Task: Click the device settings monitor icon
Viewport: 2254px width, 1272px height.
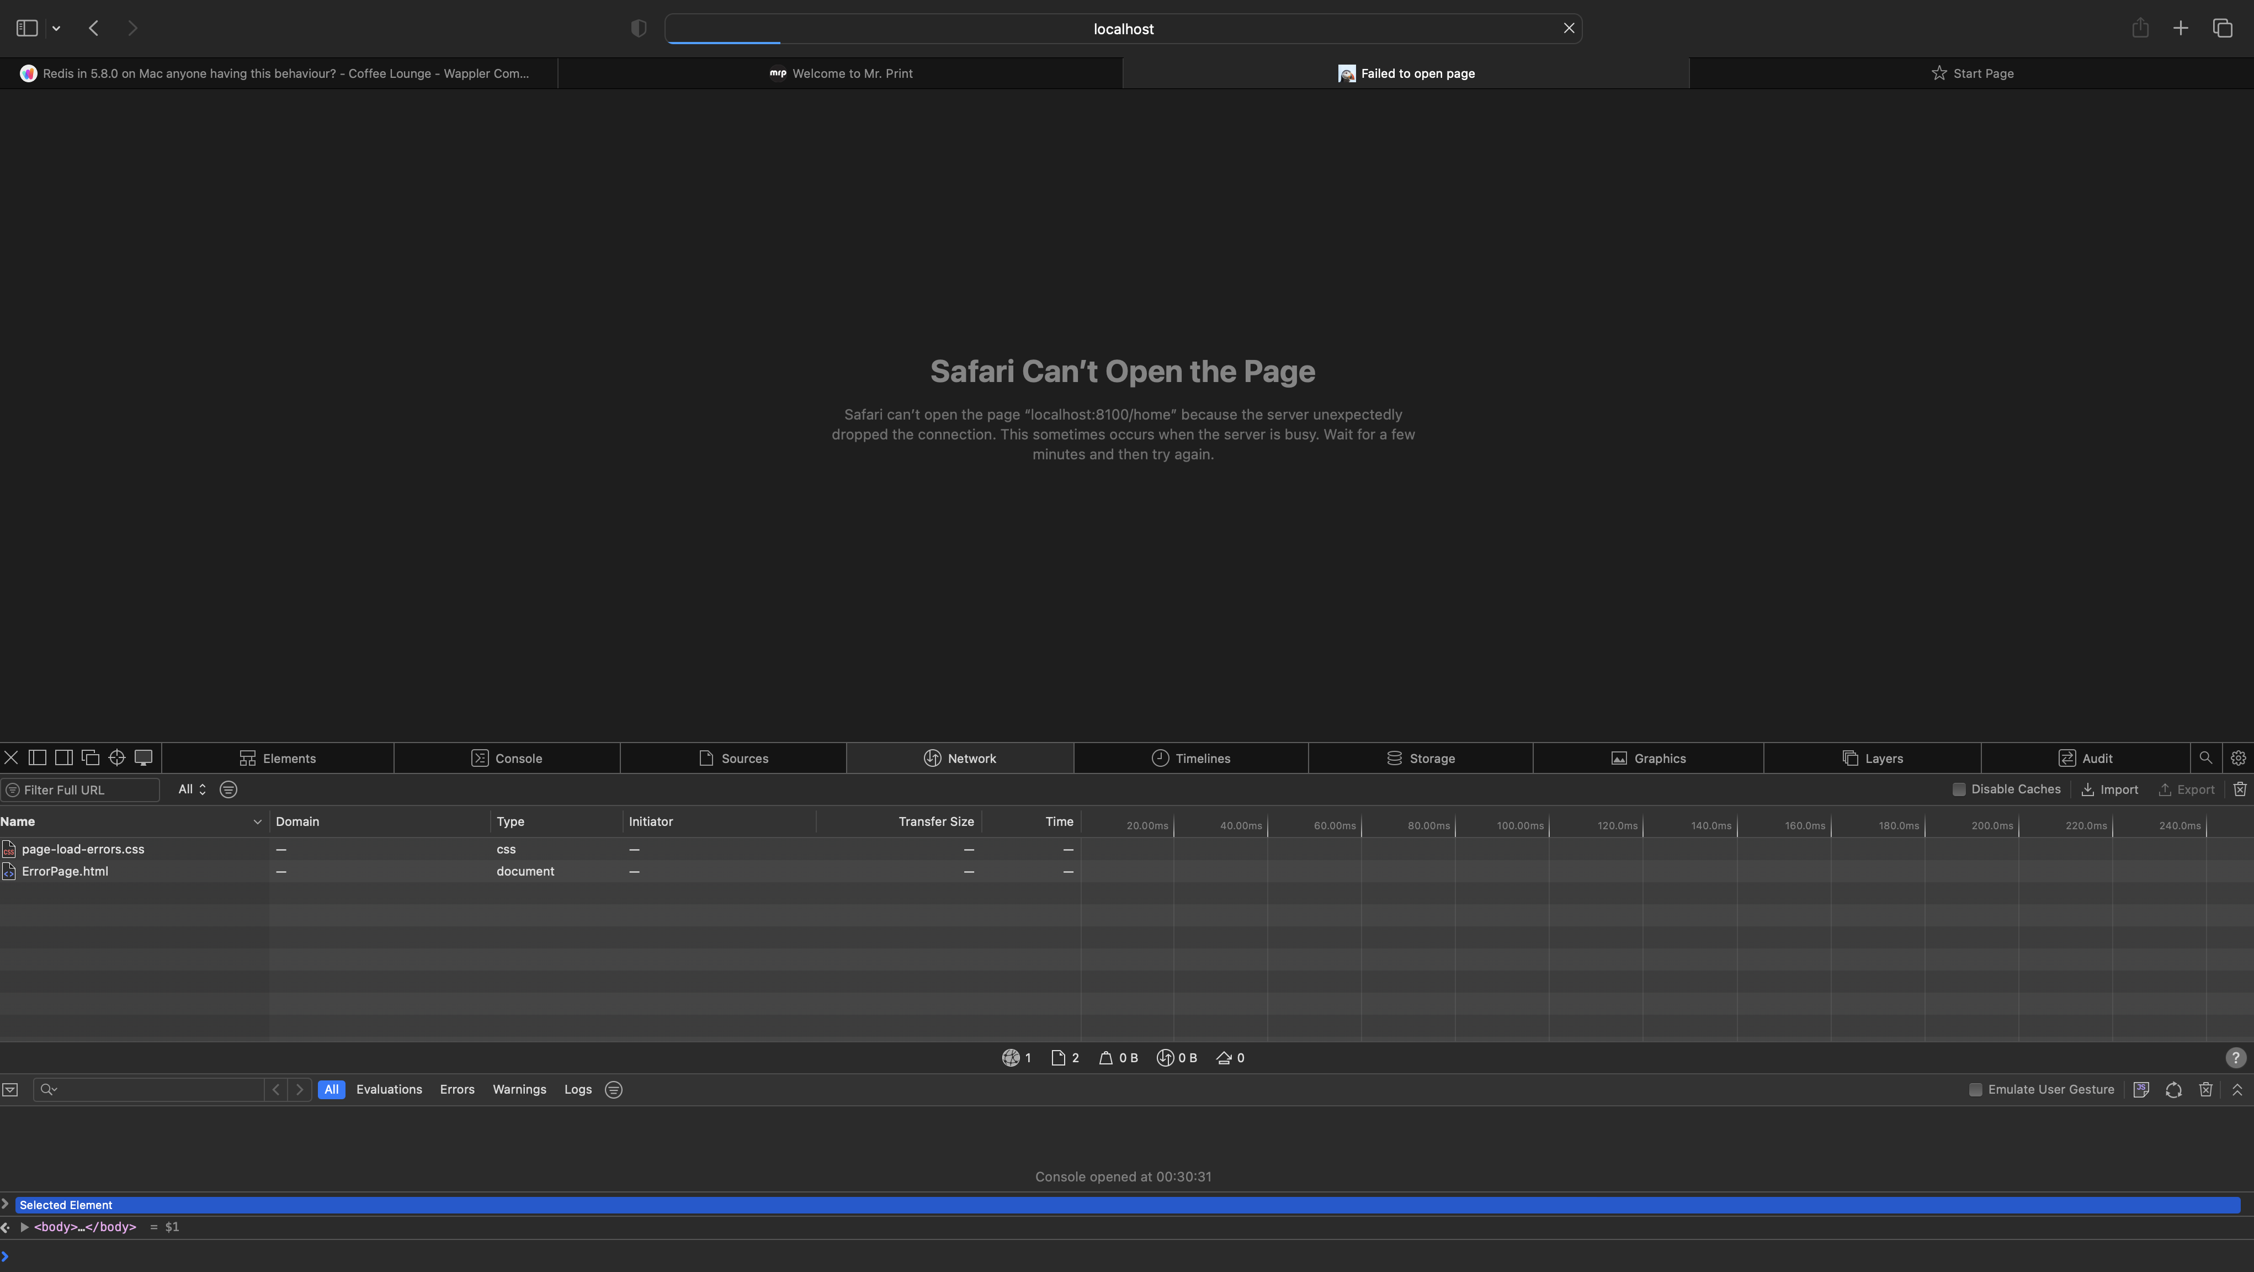Action: point(143,758)
